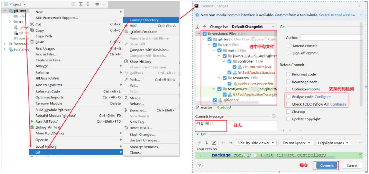Hide the Project tool window

pyautogui.click(x=104, y=4)
